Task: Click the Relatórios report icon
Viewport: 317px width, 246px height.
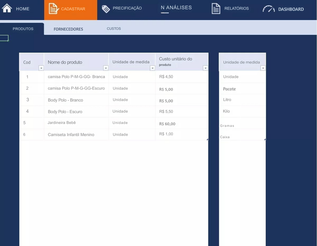Action: (216, 9)
